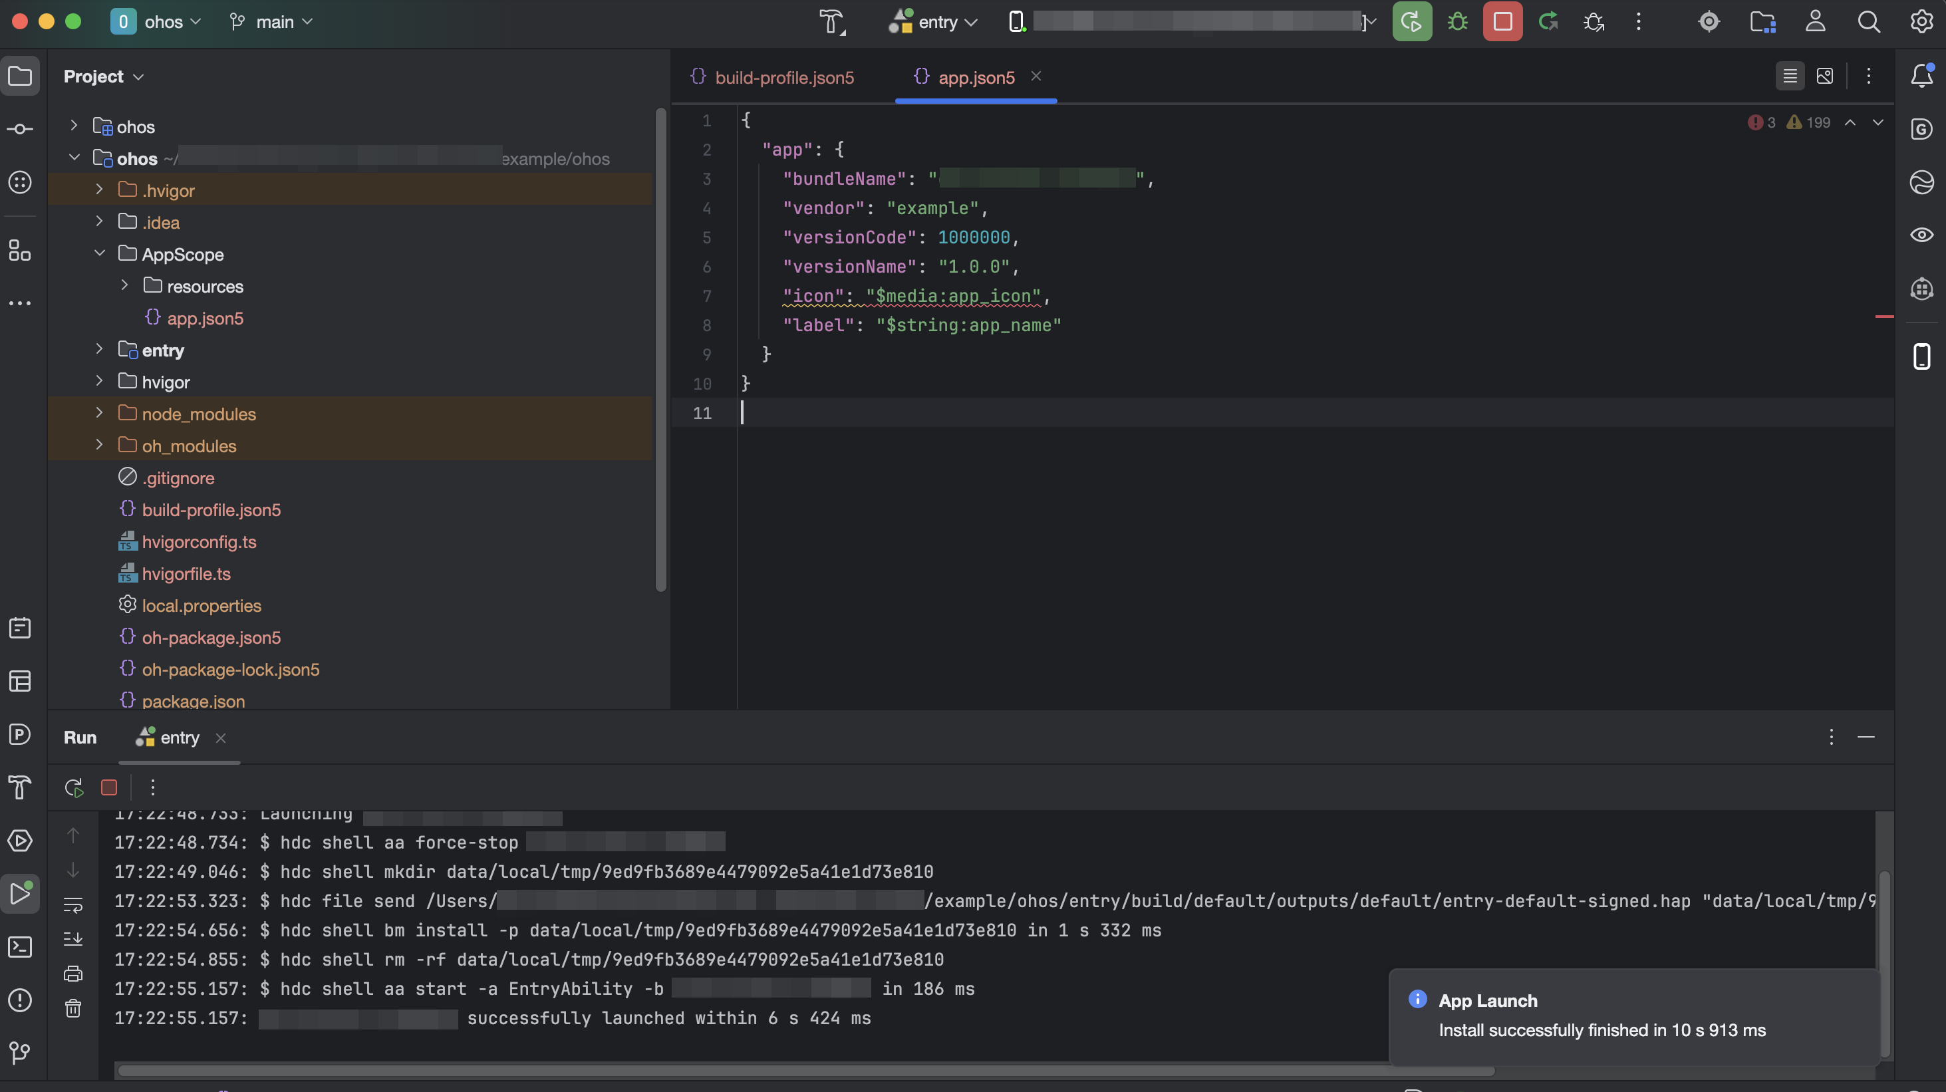Switch the editor to visual preview mode

[1824, 76]
